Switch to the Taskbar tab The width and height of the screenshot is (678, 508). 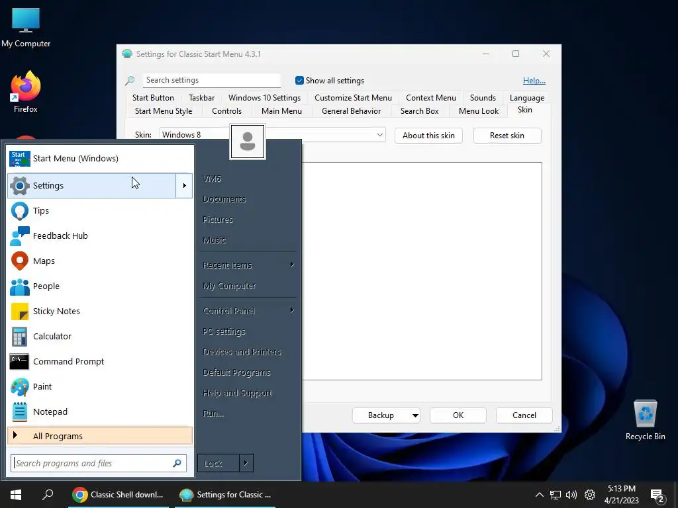pyautogui.click(x=201, y=98)
